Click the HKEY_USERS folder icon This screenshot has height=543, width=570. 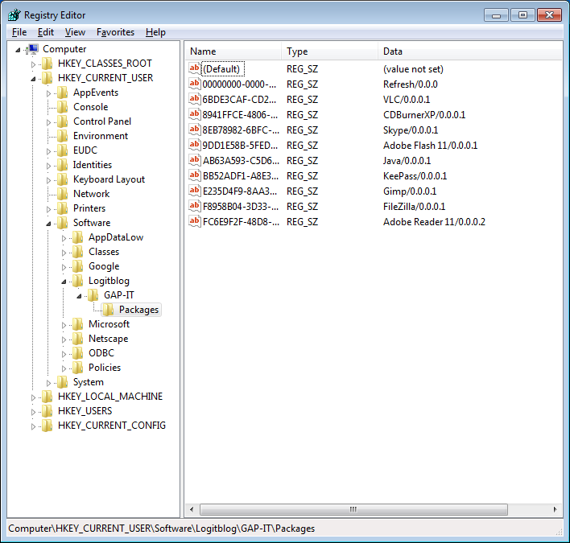pyautogui.click(x=47, y=411)
